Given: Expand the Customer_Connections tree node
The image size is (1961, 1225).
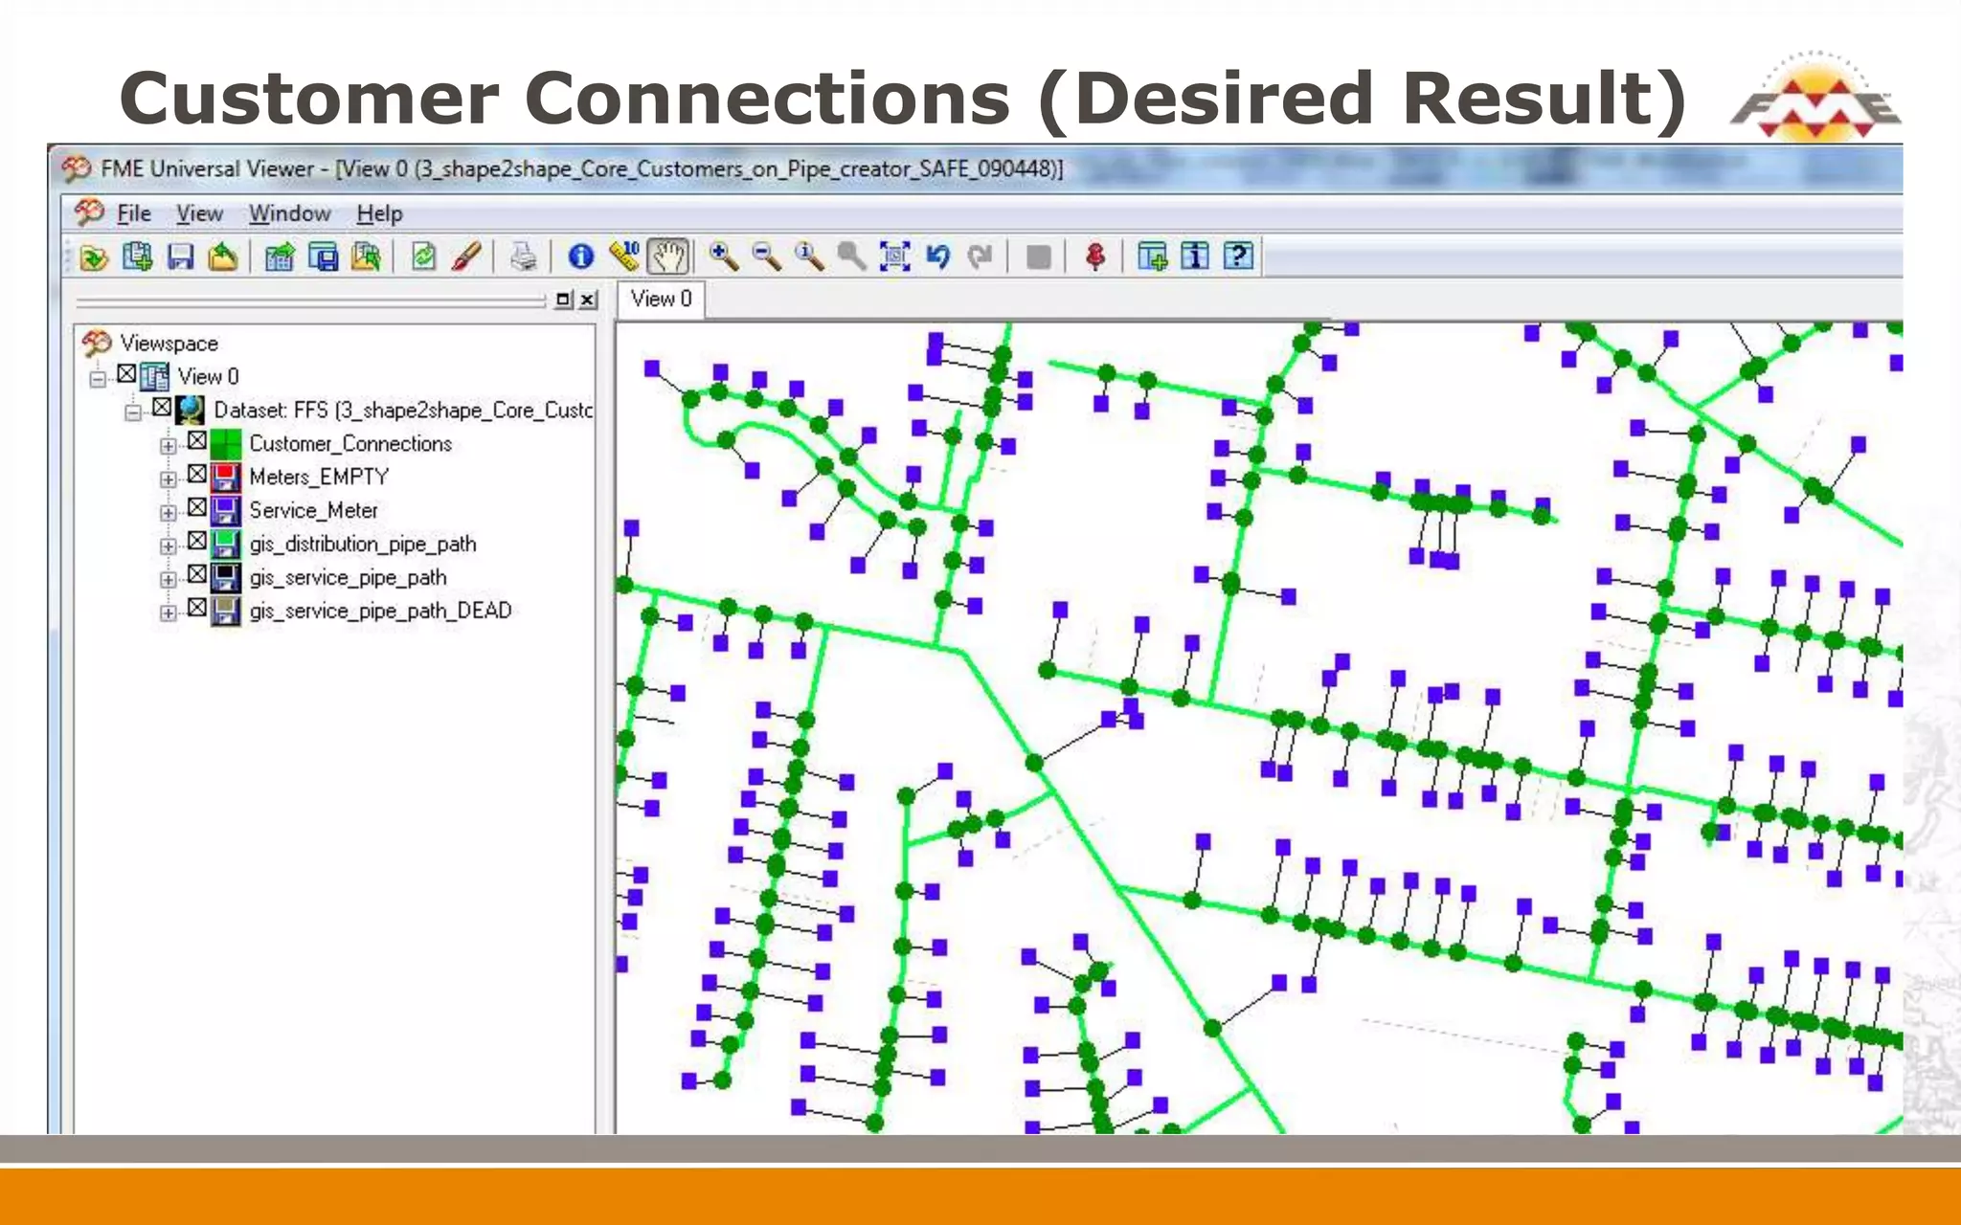Looking at the screenshot, I should [x=169, y=446].
